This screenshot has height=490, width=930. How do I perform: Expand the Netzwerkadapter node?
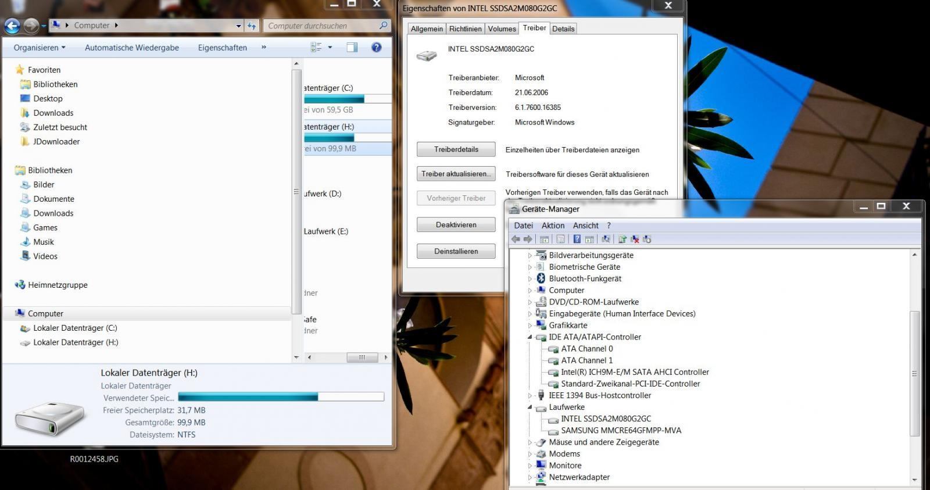pos(530,477)
